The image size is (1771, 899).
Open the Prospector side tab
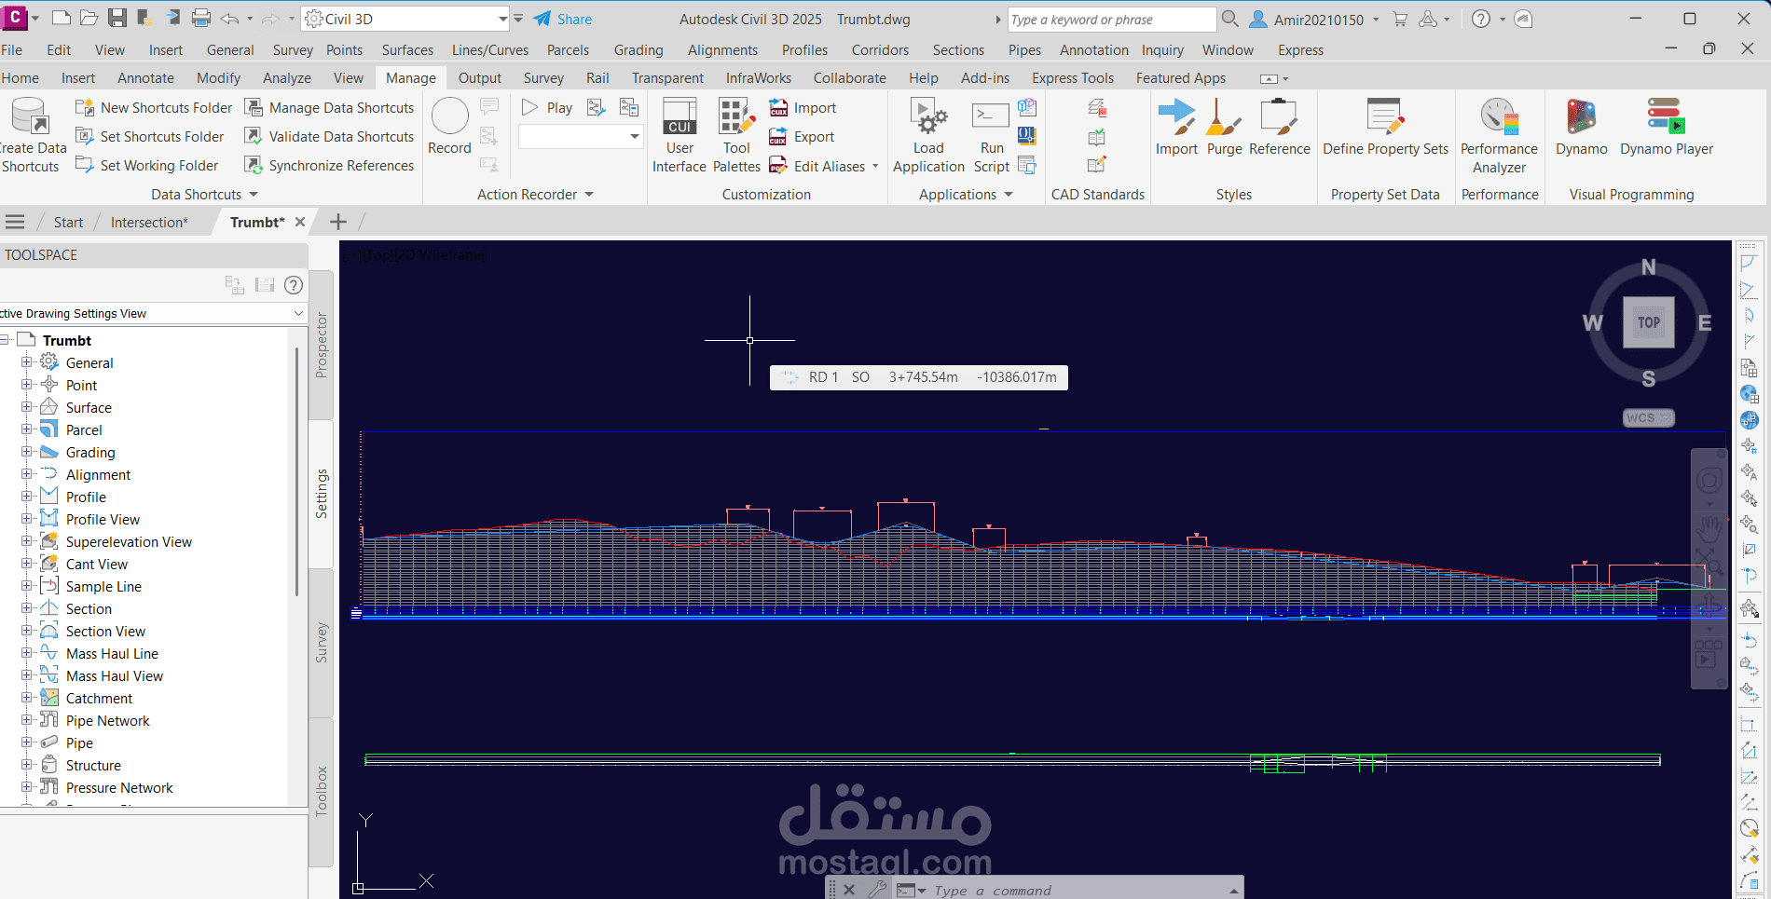(x=322, y=345)
